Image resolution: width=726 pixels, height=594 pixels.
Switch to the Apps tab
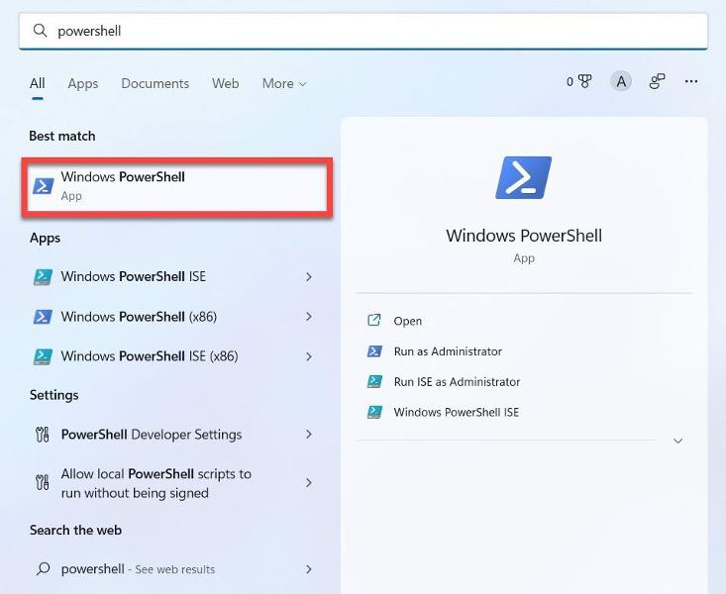(83, 83)
